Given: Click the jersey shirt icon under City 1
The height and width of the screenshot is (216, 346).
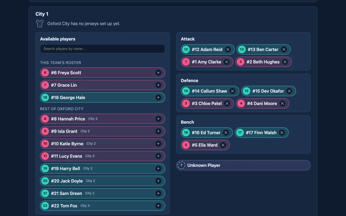Looking at the screenshot, I should pyautogui.click(x=40, y=23).
